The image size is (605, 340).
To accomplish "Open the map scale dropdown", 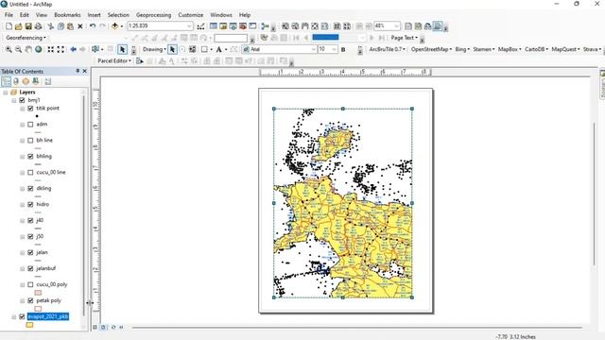I will point(189,26).
